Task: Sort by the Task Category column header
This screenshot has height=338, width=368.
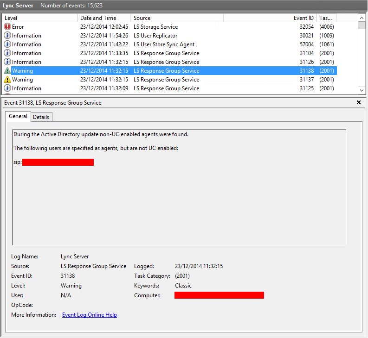Action: click(326, 18)
